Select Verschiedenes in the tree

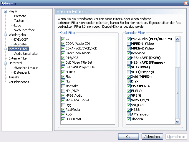coord(19,82)
